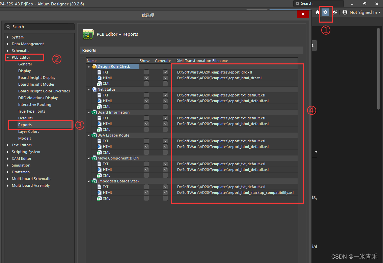Click the Not Signed In account icon
383x263 pixels.
(x=345, y=12)
